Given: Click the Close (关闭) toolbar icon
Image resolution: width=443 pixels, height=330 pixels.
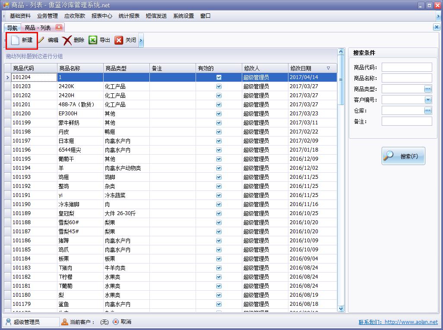Looking at the screenshot, I should point(119,40).
